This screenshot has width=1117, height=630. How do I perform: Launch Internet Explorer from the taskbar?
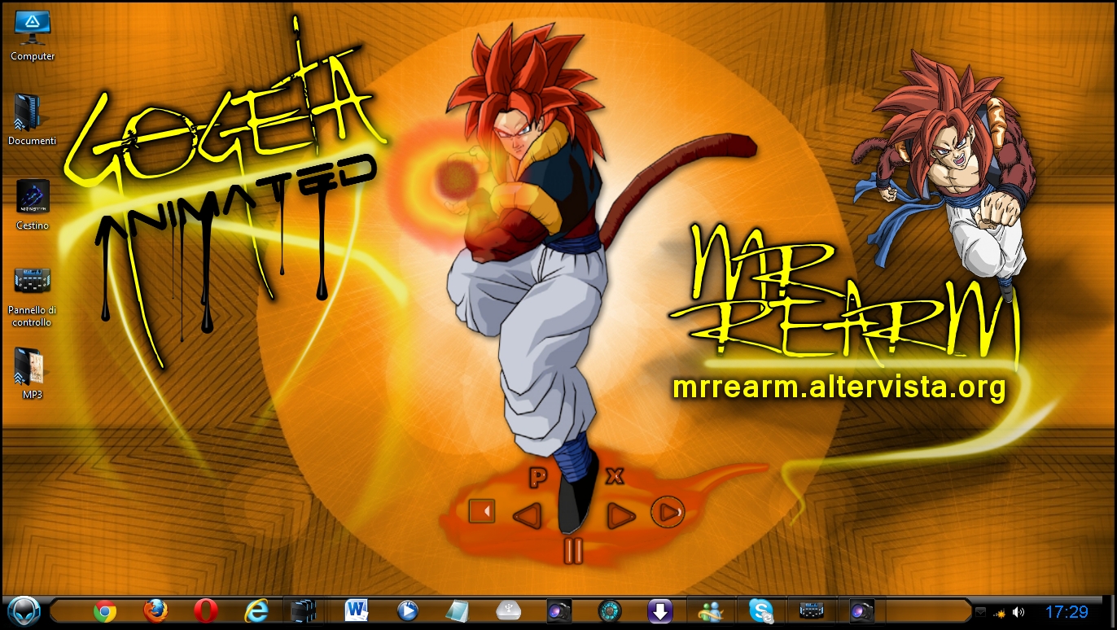coord(256,611)
